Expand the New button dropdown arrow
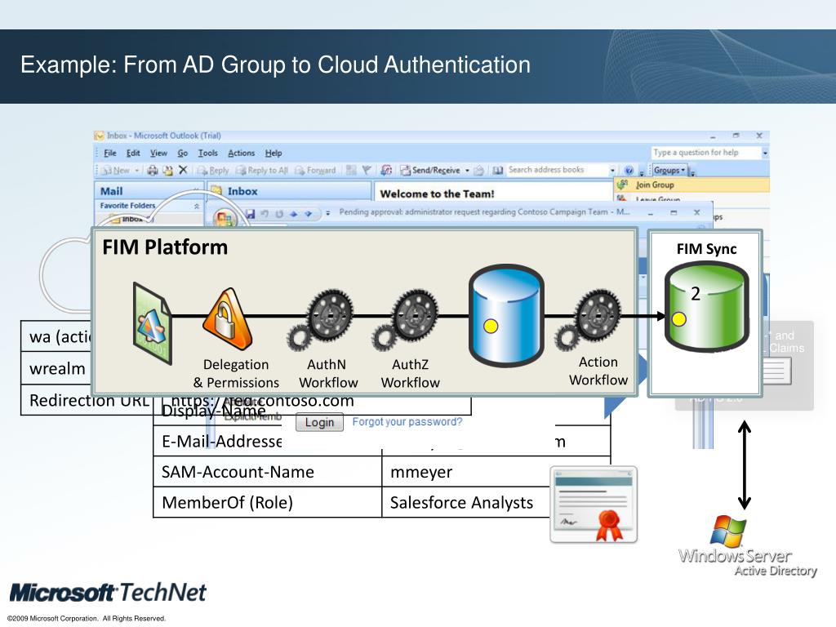The image size is (836, 627). point(137,170)
